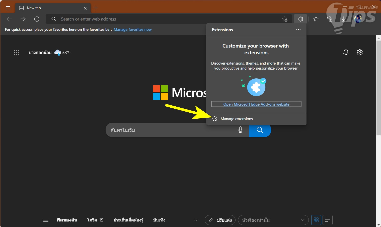Click the scrollbar down arrow
This screenshot has width=381, height=227.
point(378,225)
